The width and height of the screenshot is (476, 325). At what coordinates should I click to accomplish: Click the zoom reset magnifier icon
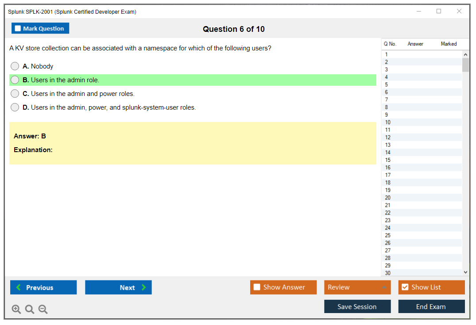pyautogui.click(x=30, y=310)
